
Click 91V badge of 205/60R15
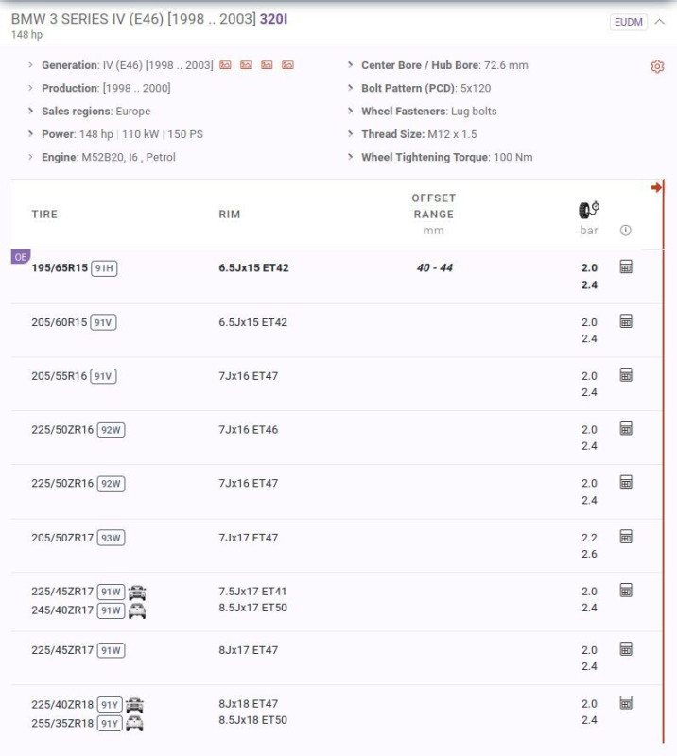pyautogui.click(x=103, y=322)
